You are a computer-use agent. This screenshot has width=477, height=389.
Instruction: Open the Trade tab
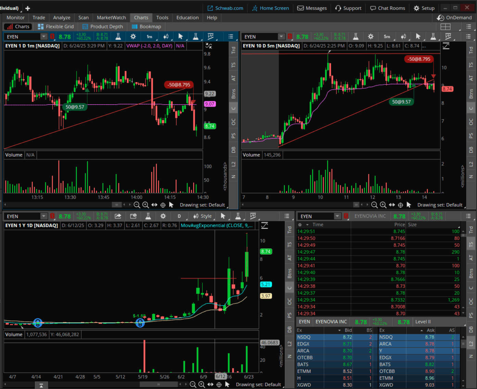(x=39, y=17)
